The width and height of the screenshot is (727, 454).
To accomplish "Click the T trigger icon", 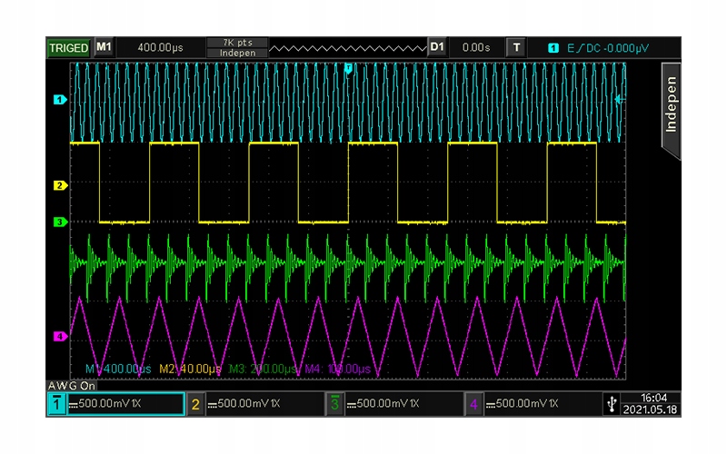I will [516, 47].
